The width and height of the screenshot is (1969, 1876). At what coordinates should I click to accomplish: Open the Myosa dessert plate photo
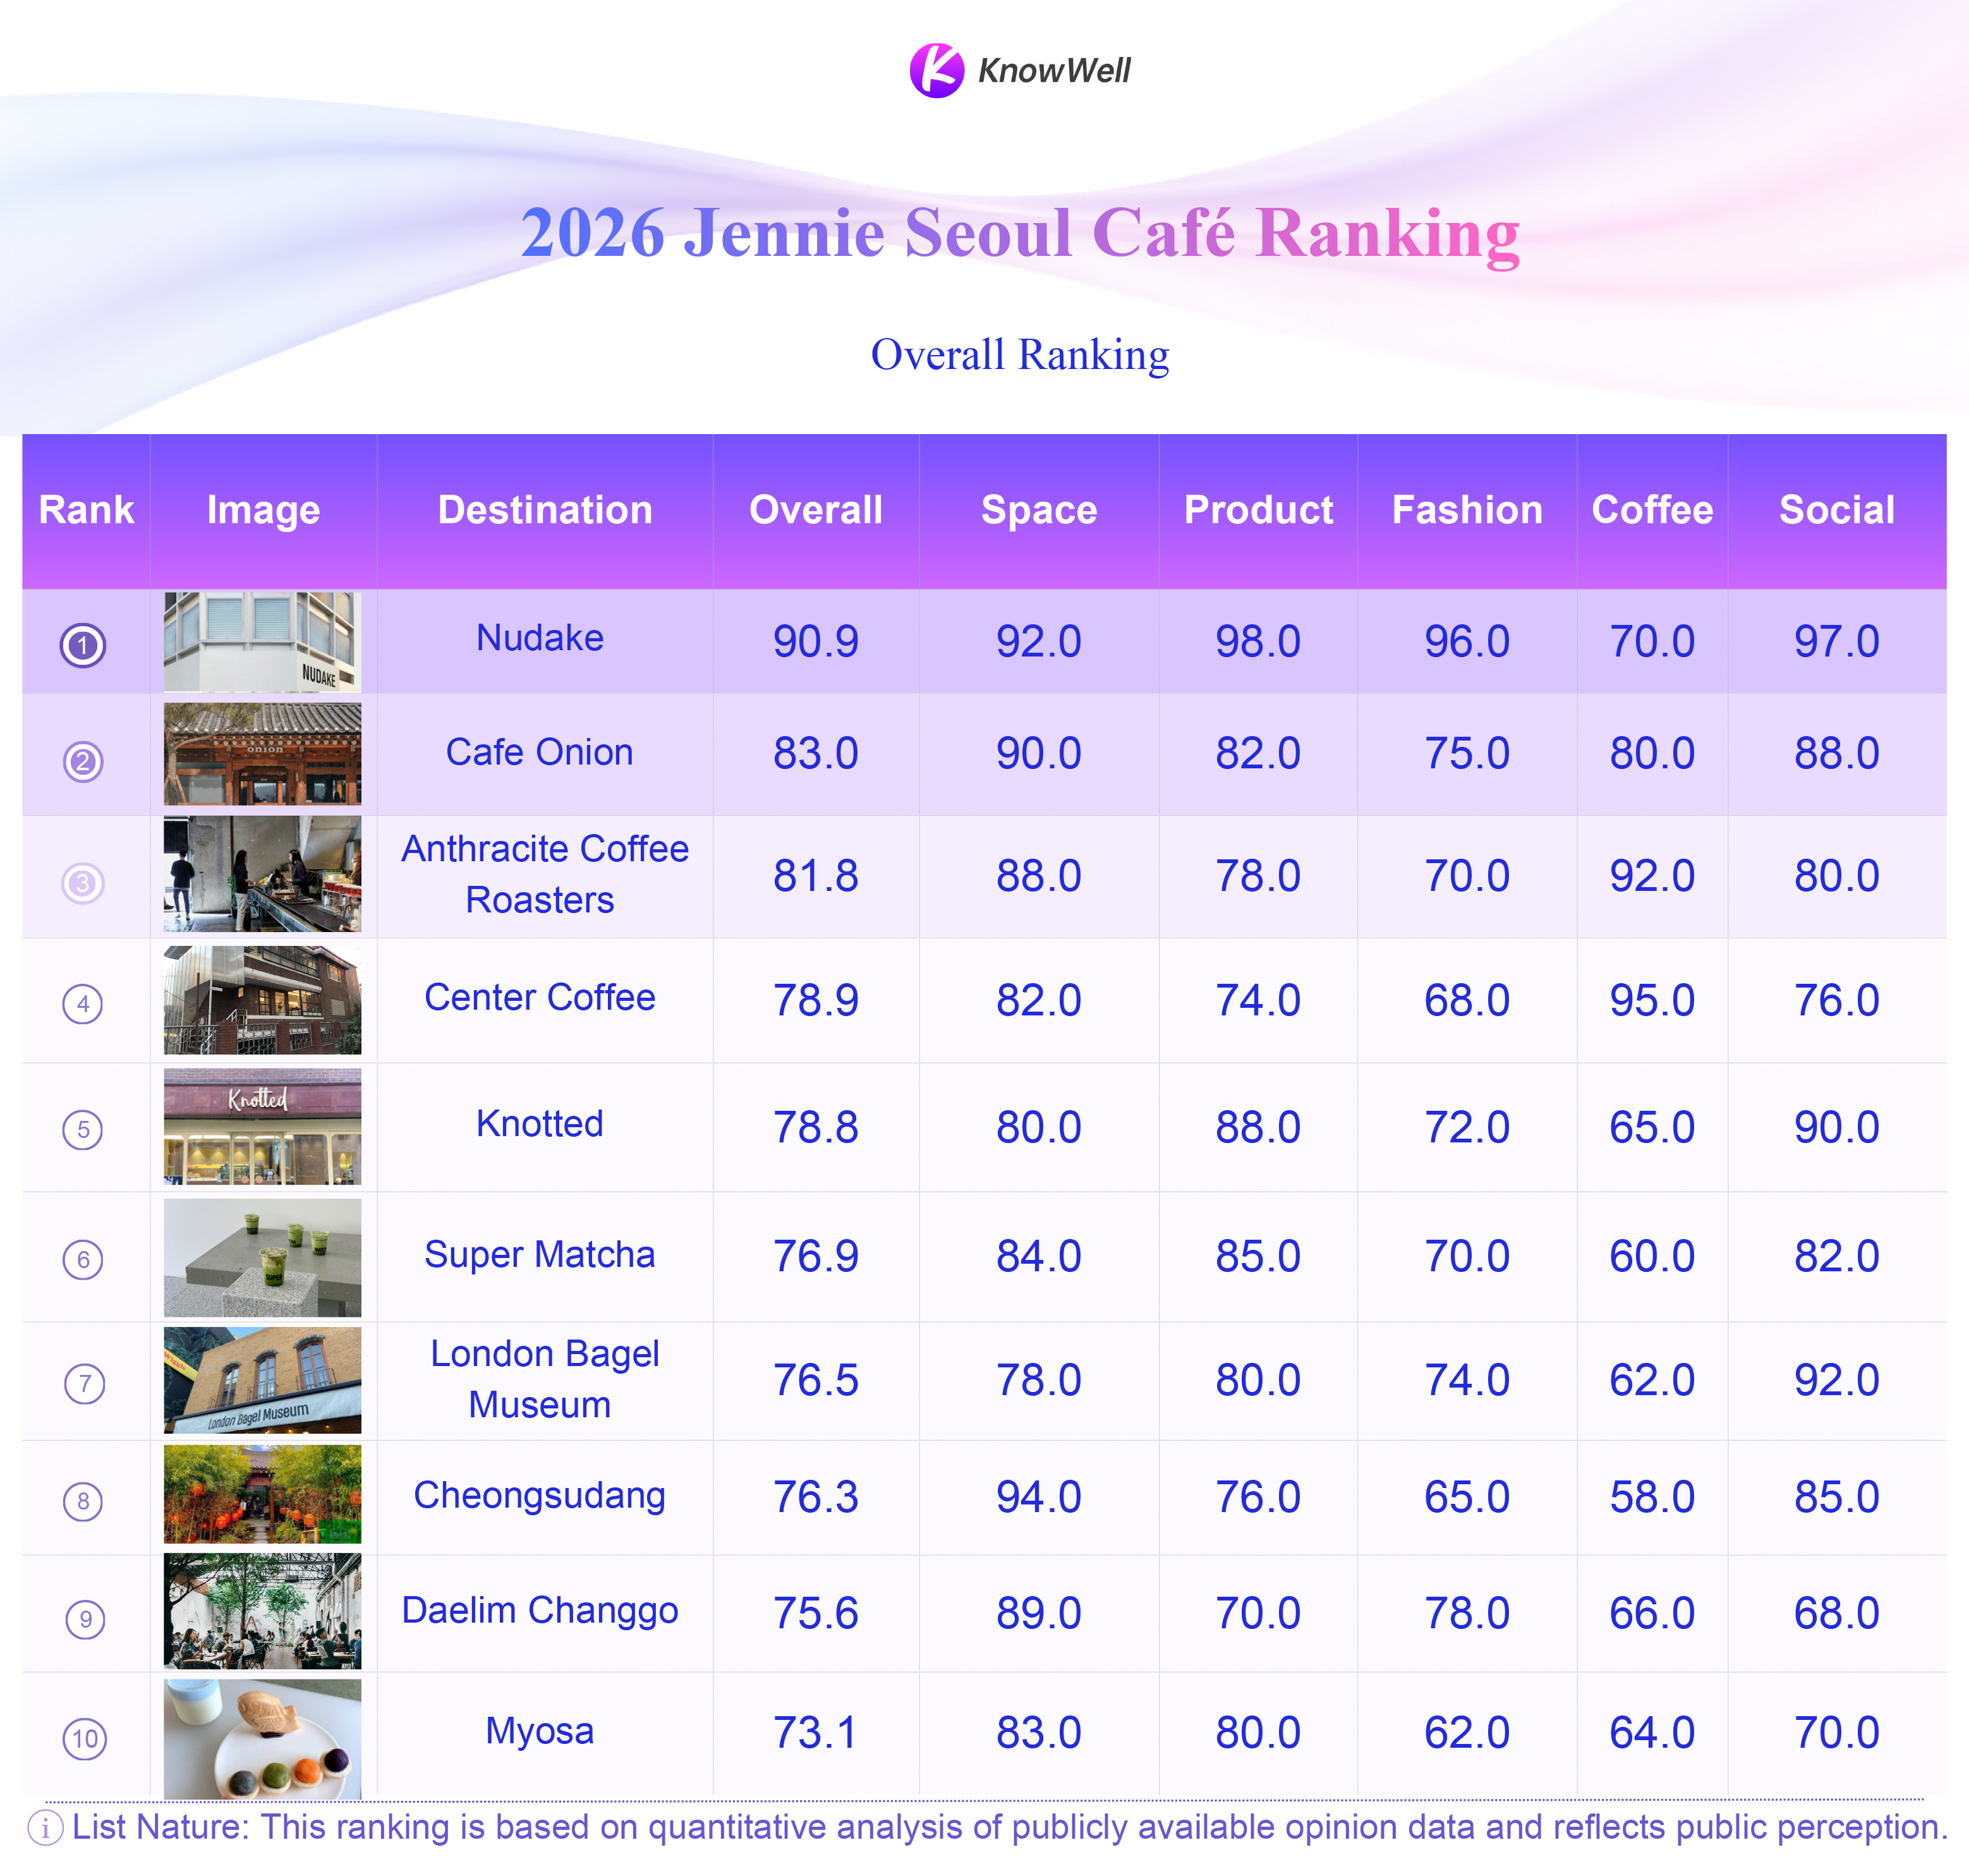pyautogui.click(x=262, y=1738)
